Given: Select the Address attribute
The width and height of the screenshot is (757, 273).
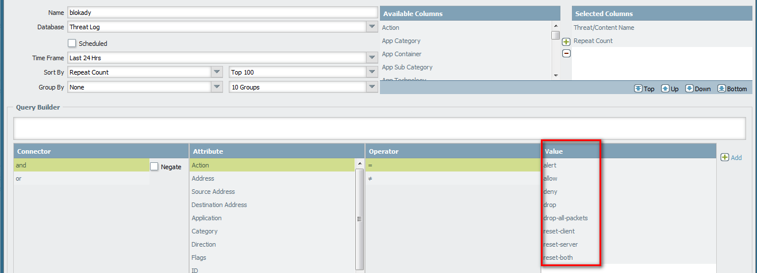Looking at the screenshot, I should click(x=272, y=178).
